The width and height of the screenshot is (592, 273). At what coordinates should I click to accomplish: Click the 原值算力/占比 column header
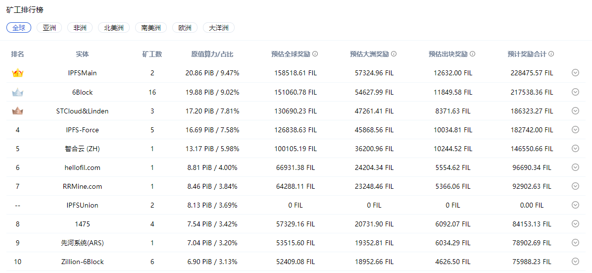point(212,54)
